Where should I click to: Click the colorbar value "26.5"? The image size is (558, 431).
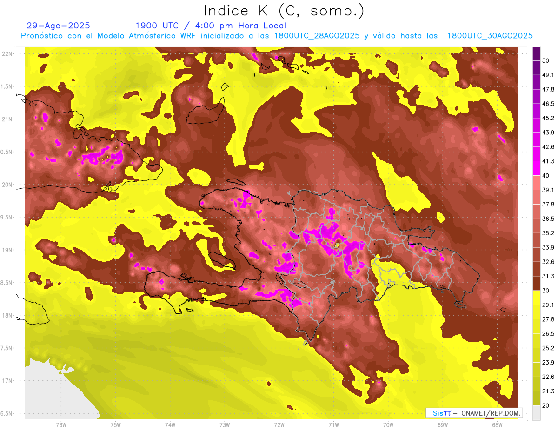[x=548, y=334]
